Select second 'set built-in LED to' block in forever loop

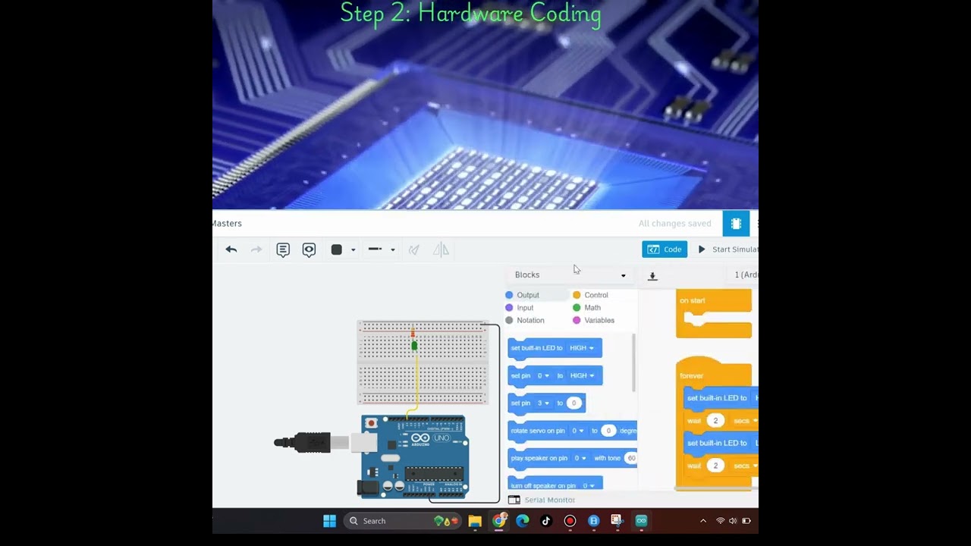click(721, 443)
